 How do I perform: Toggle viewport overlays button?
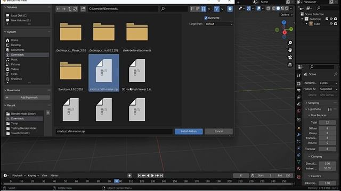[x=258, y=8]
